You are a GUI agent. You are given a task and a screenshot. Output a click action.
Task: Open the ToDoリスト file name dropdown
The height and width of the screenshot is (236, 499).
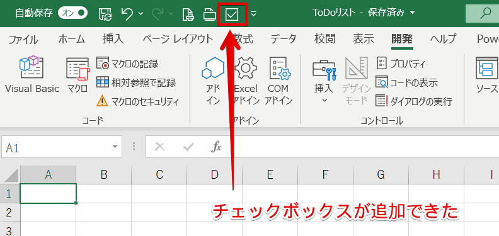click(x=413, y=13)
